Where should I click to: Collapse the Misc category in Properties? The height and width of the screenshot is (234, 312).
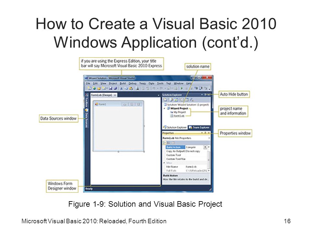click(164, 163)
